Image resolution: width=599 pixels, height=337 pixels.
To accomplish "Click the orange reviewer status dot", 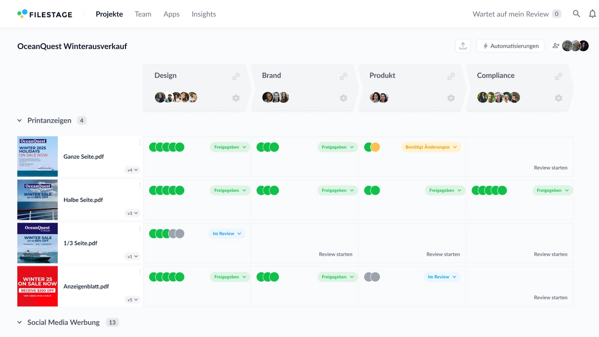I will click(x=375, y=147).
